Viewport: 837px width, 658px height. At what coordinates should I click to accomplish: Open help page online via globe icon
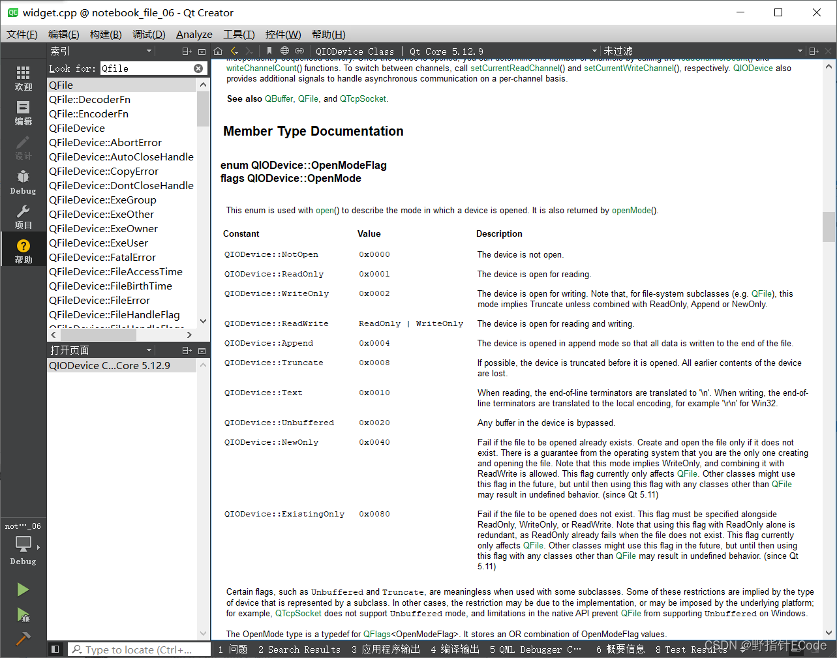pyautogui.click(x=284, y=51)
